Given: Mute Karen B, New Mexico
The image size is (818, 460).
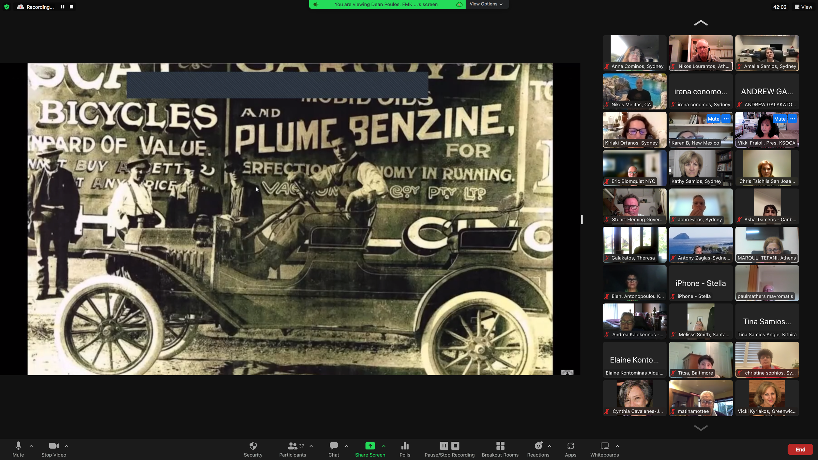Looking at the screenshot, I should 713,119.
